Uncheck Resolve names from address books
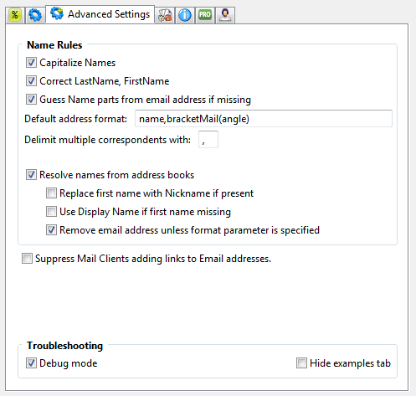This screenshot has width=416, height=396. point(31,175)
